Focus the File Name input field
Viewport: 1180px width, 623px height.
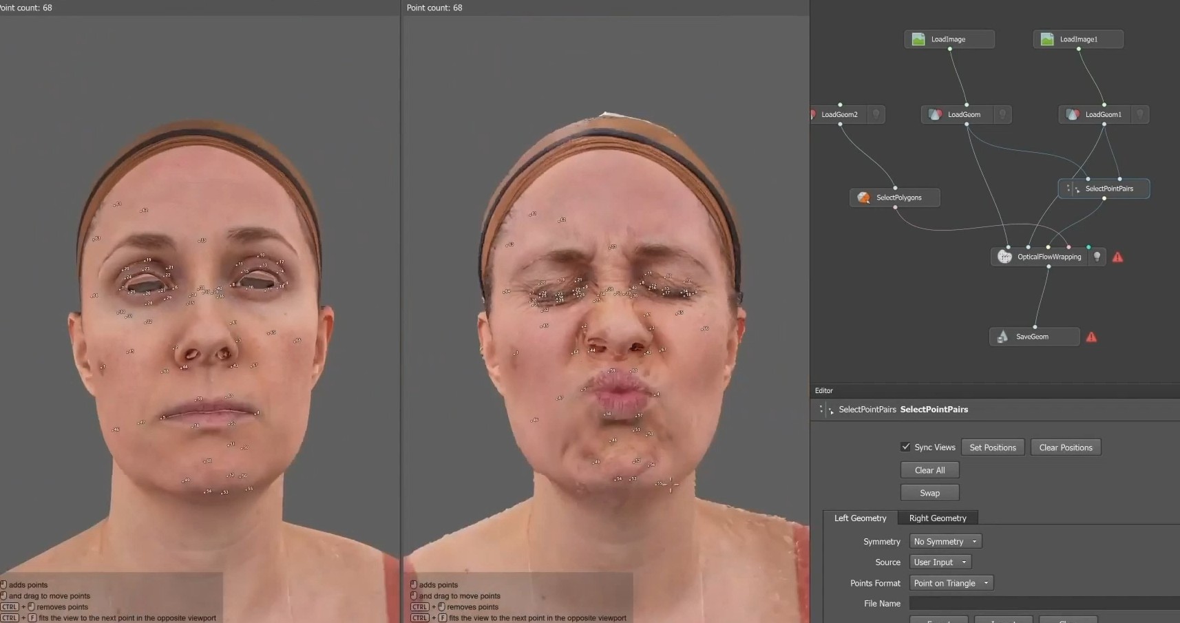coord(1043,604)
